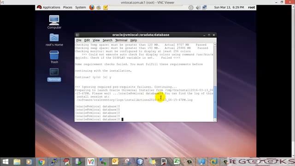Click the terminal scrollbar up arrow
Image resolution: width=295 pixels, height=166 pixels.
click(215, 45)
